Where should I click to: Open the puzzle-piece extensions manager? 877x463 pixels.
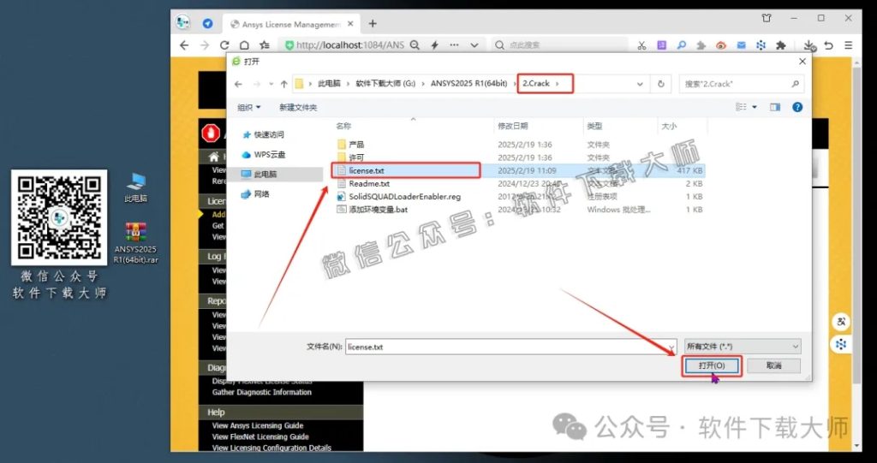click(781, 45)
